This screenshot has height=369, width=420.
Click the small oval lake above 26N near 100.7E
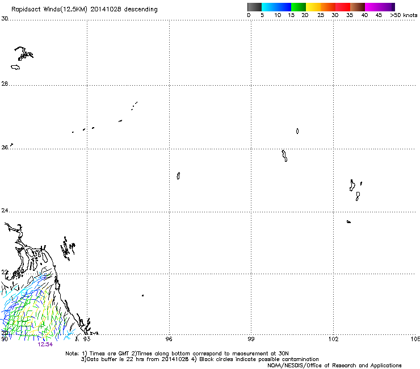coord(297,131)
